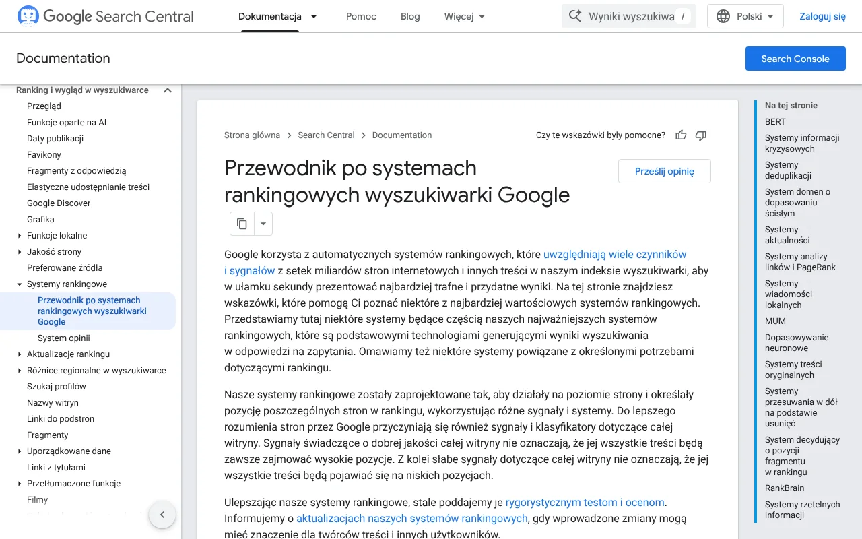Hide the side navigation panel

162,515
